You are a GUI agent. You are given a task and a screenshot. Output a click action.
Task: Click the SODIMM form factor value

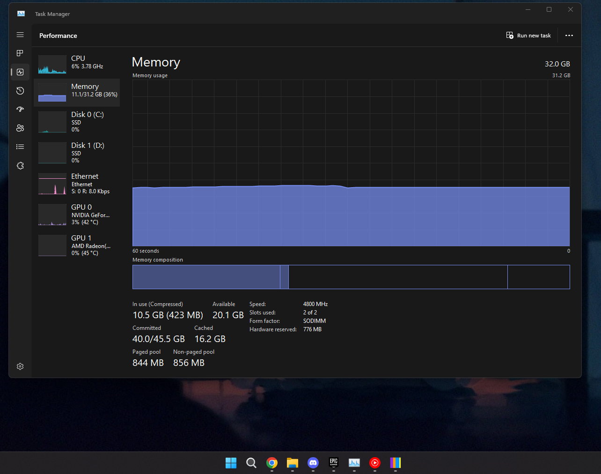(315, 321)
